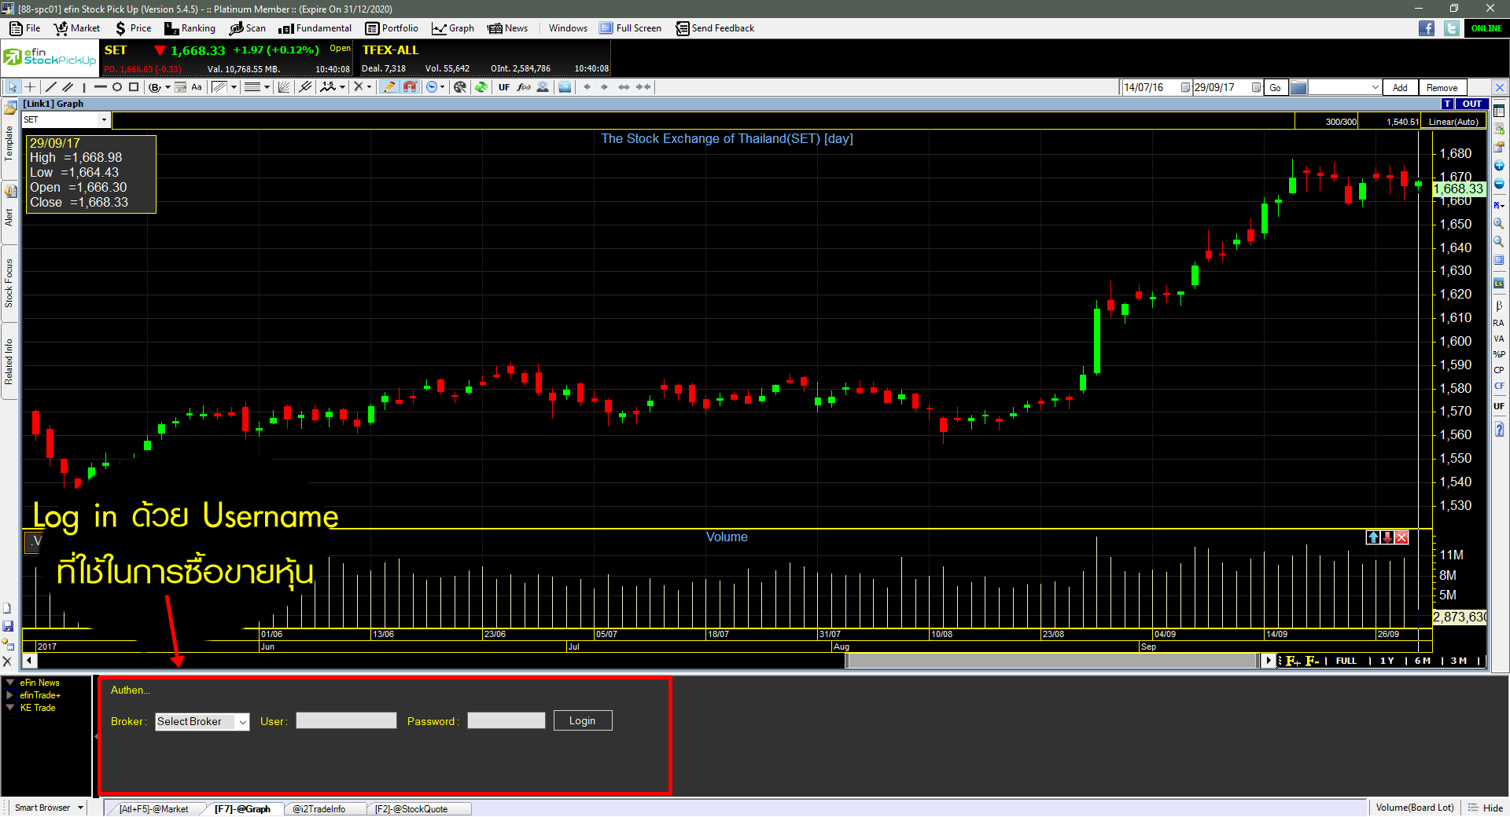Click the F- font decrease button
1510x817 pixels.
[1312, 661]
